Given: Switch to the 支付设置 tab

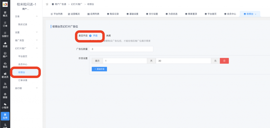Looking at the screenshot, I should coord(152,14).
